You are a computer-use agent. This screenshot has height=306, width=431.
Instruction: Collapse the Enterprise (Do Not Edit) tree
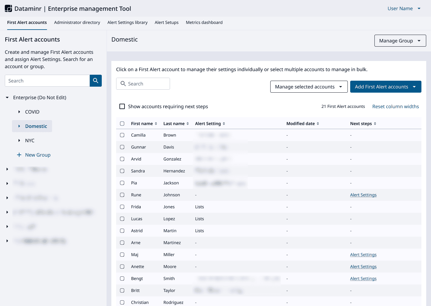[x=7, y=97]
